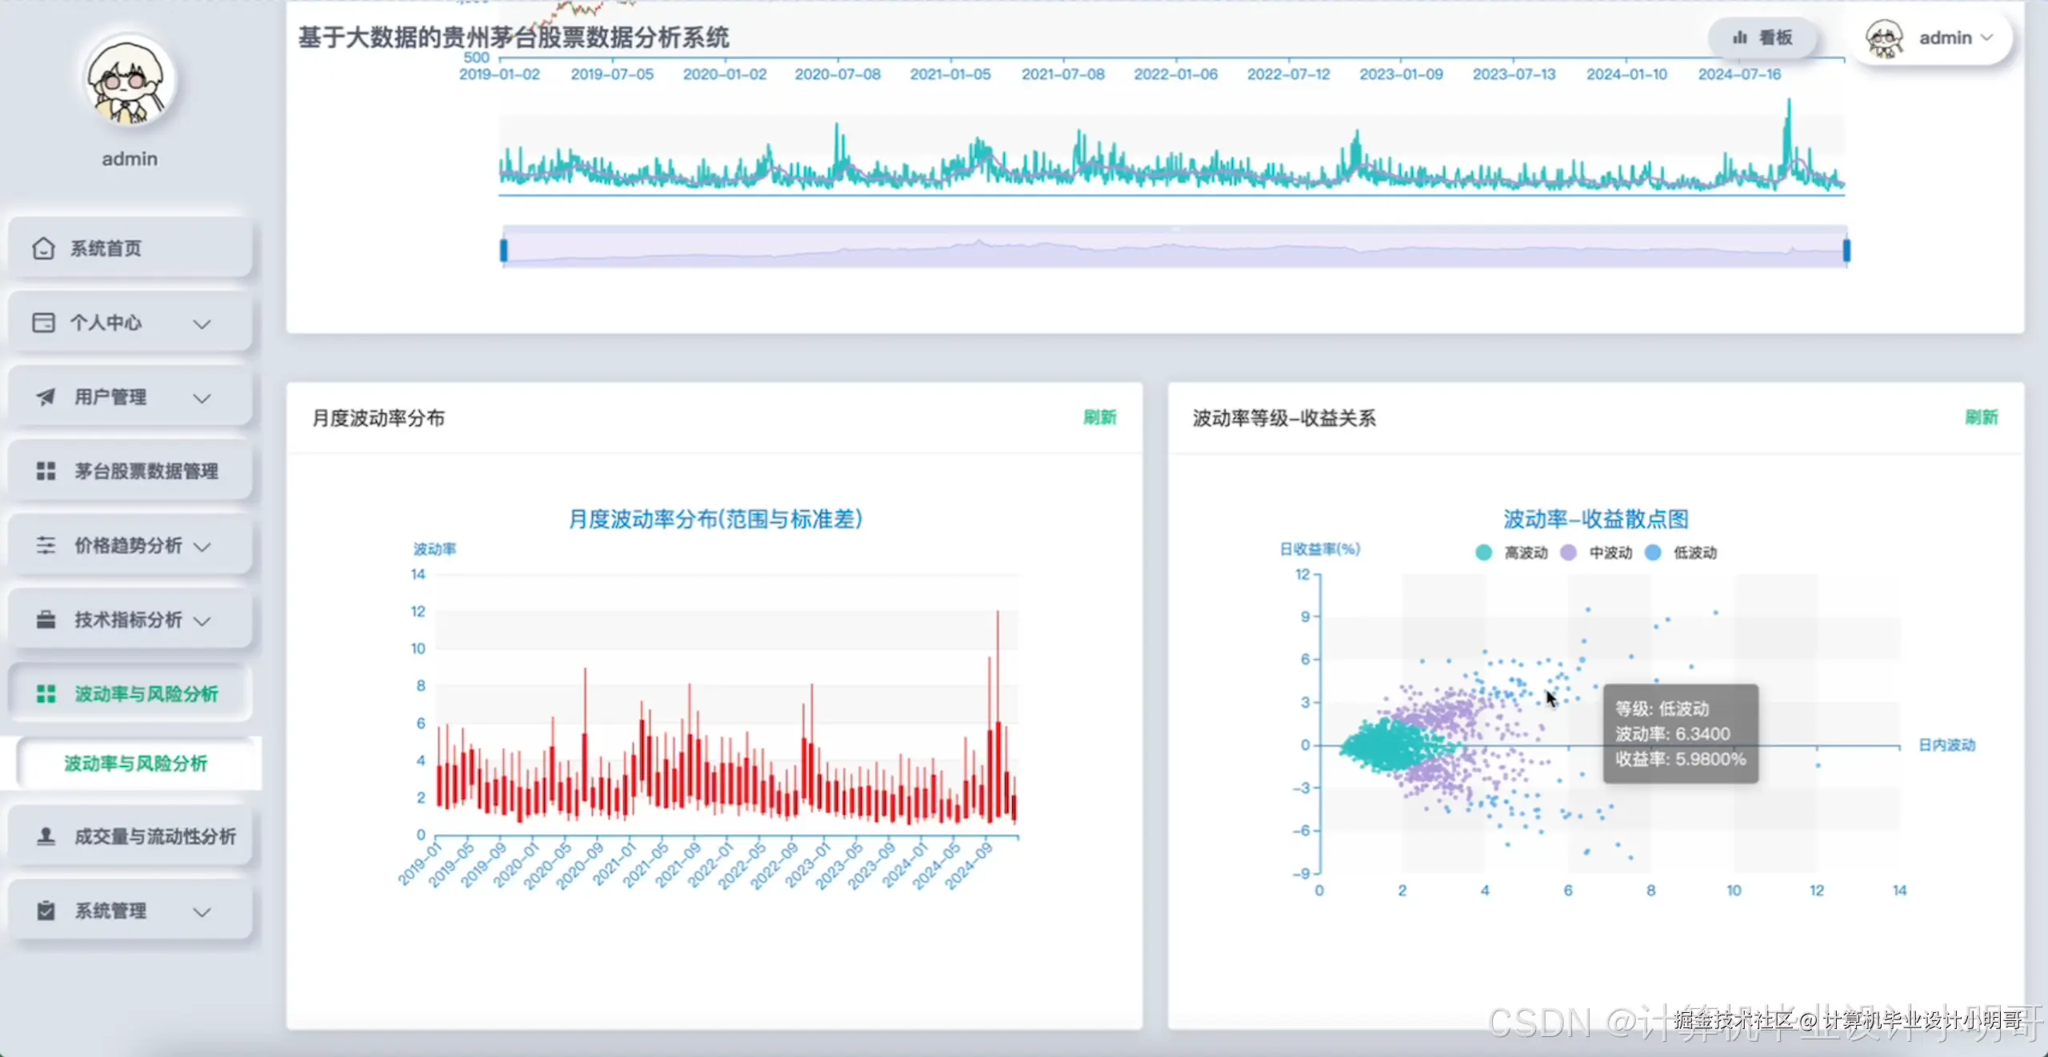Click the system title 基于大数据的贵州茅台股票数据分析系统

(514, 38)
